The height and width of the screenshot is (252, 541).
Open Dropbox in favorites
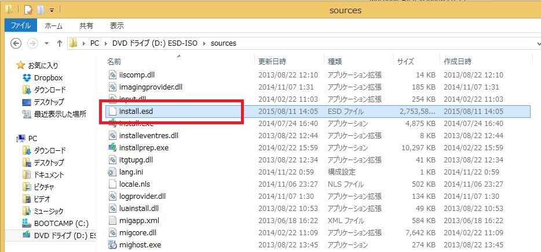pyautogui.click(x=48, y=78)
